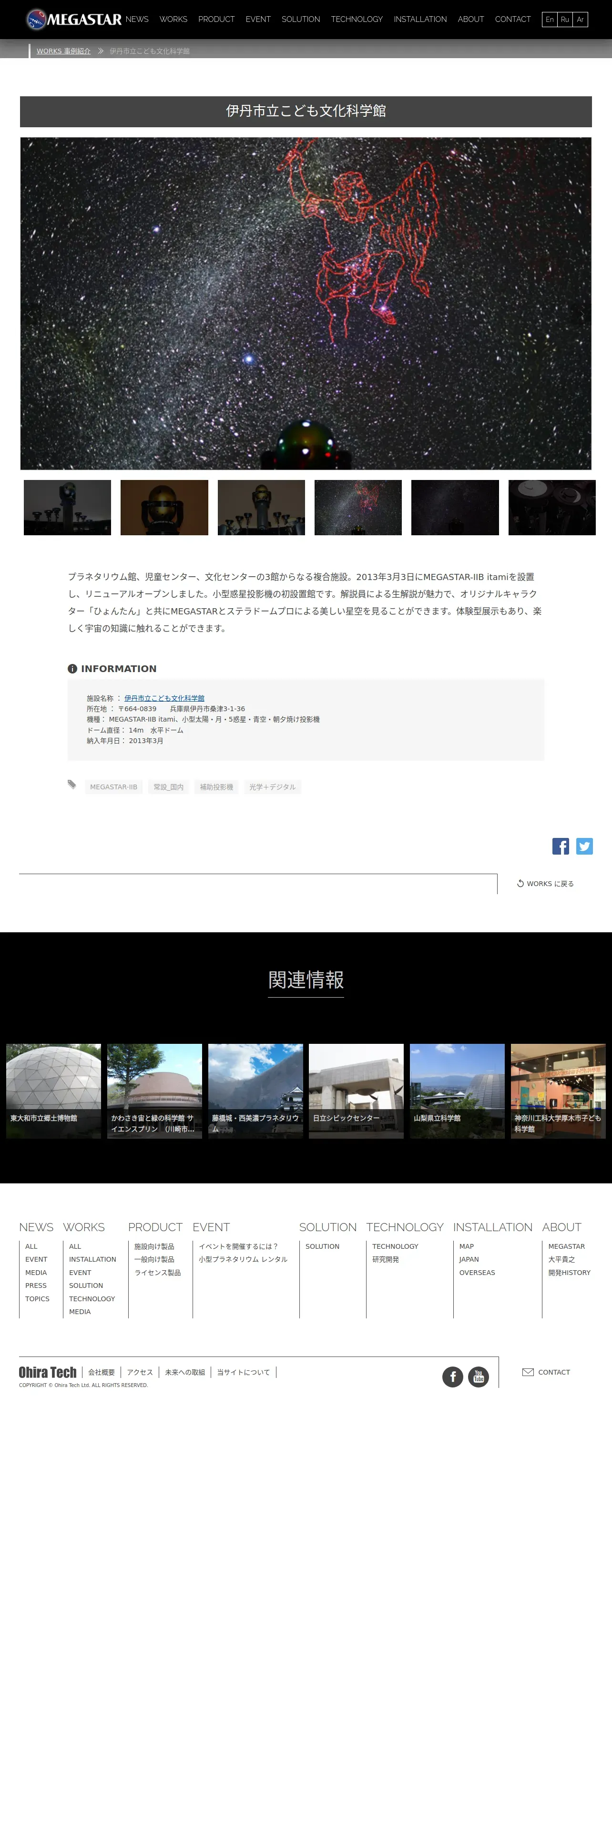Click footer 未来への取組 link
Viewport: 612px width, 1836px height.
click(x=184, y=1372)
